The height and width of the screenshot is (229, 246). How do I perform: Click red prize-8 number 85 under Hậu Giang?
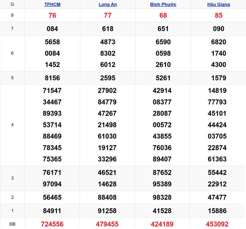point(219,16)
